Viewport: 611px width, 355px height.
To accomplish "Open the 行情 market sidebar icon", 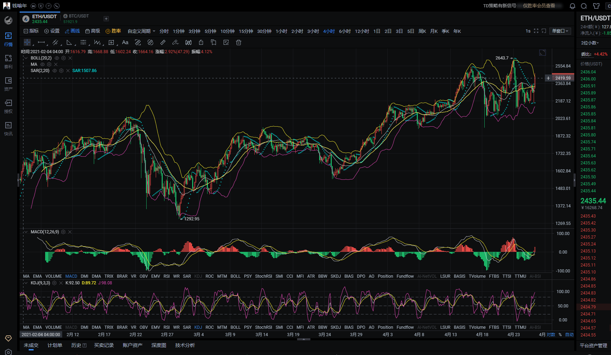I will (x=8, y=39).
